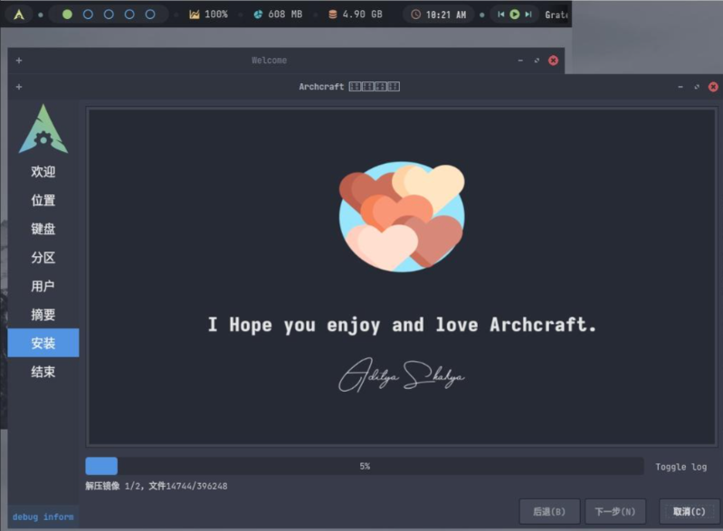Click the hearts slideshow image
723x531 pixels.
click(x=402, y=216)
